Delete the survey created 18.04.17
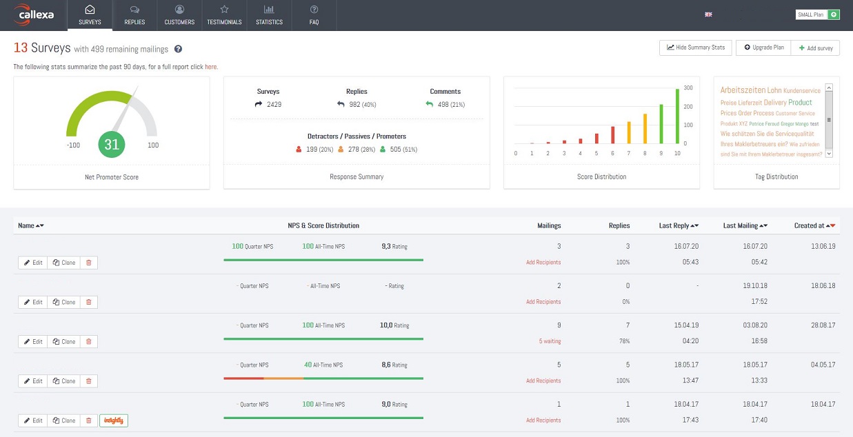This screenshot has height=437, width=853. pos(89,420)
